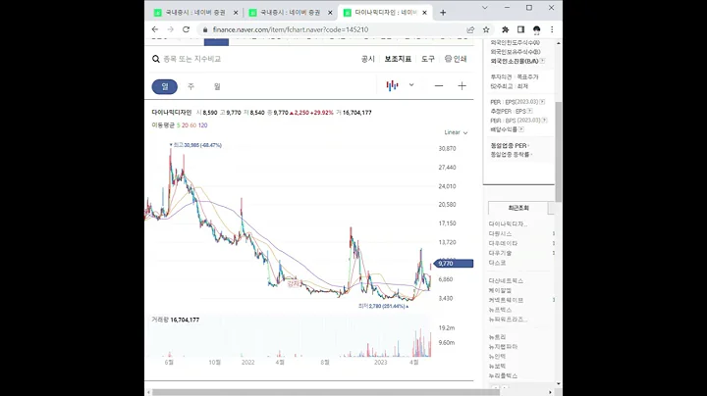
Task: Select the 최근조회 tab
Action: [x=518, y=208]
